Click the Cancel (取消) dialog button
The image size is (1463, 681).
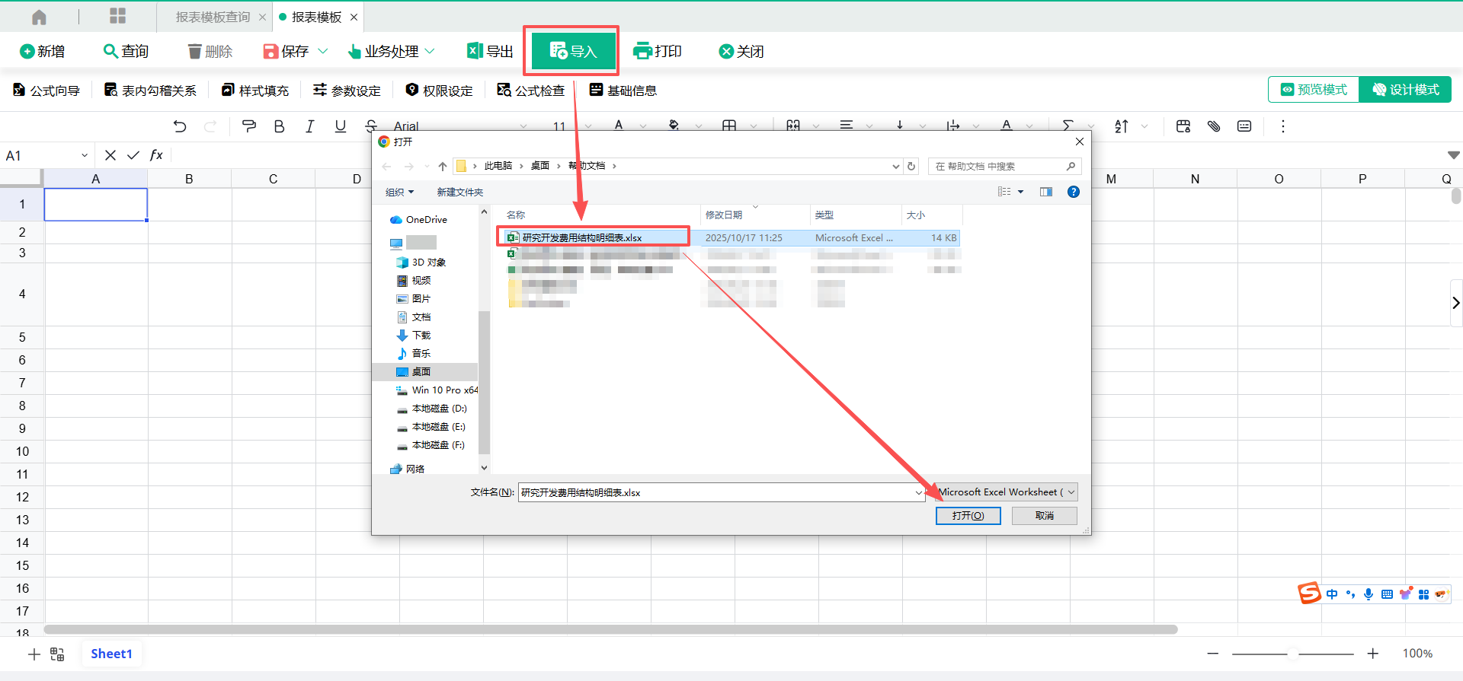point(1044,516)
